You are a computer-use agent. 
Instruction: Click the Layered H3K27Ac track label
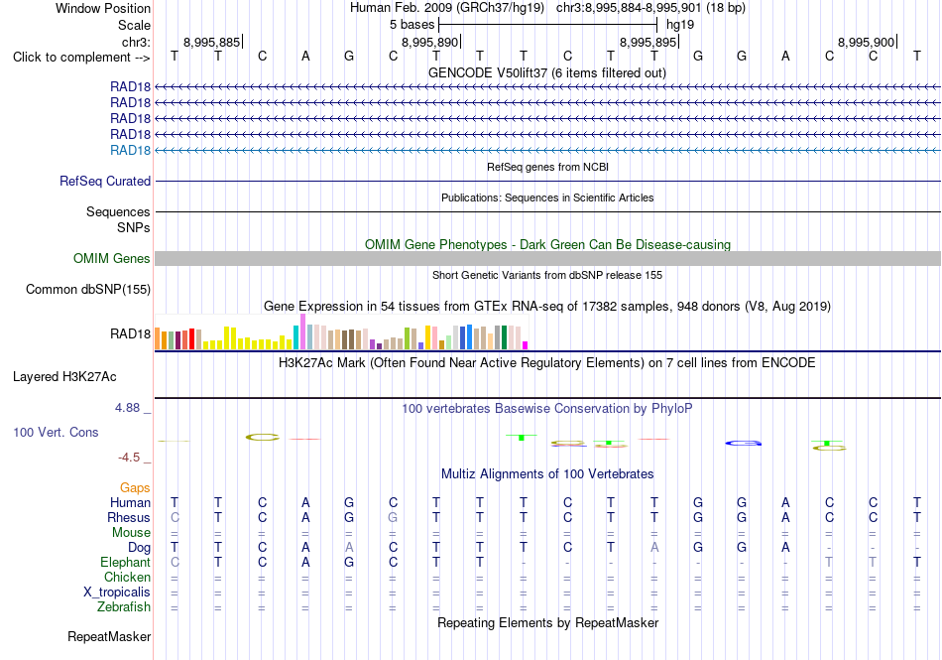64,377
